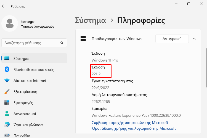This screenshot has width=207, height=138.
Task: Click the Αναζήτηση ρύθμισης search field
Action: click(34, 43)
